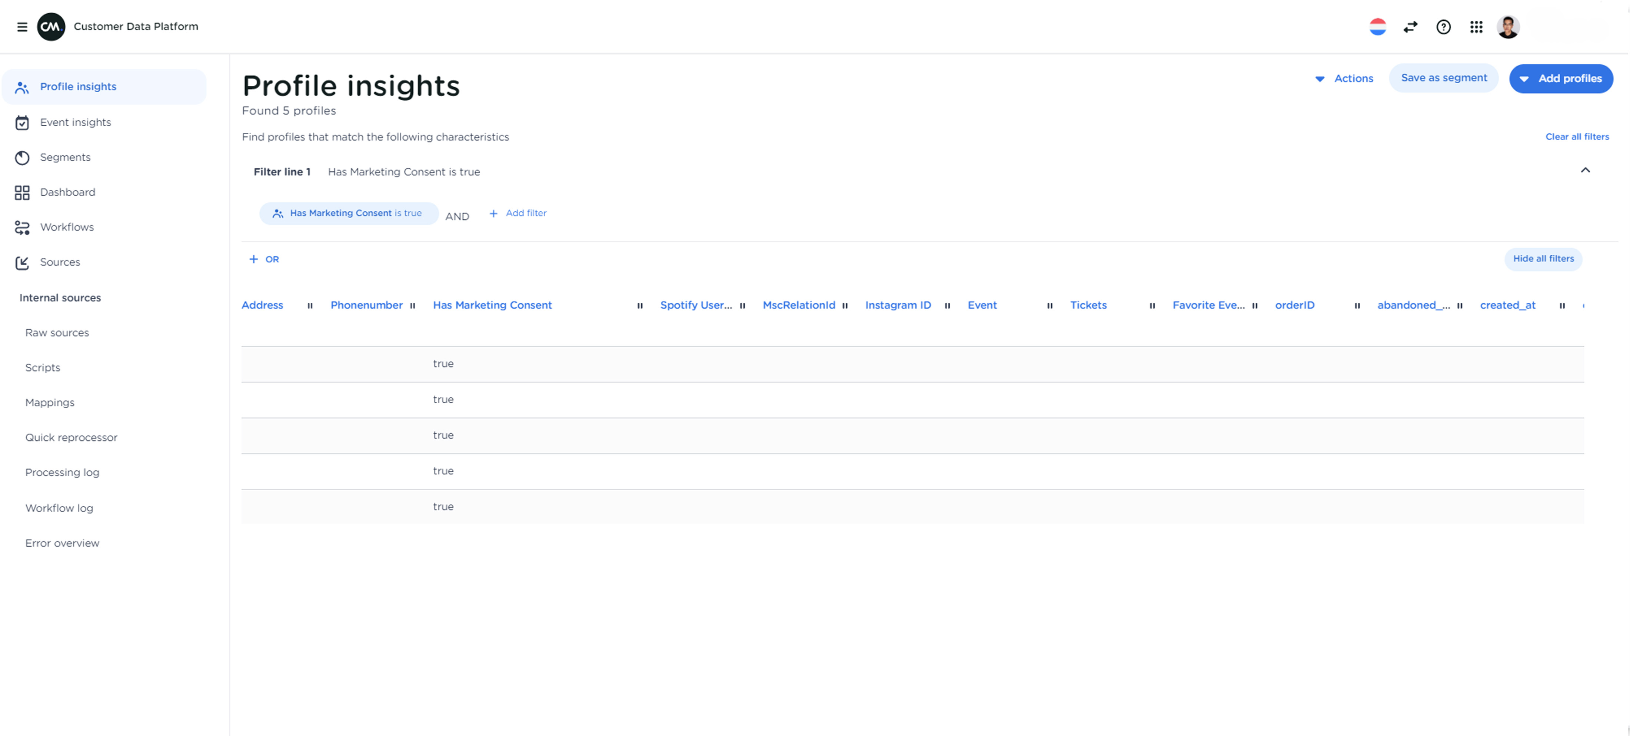Click the user profile avatar
1630x736 pixels.
(1508, 27)
